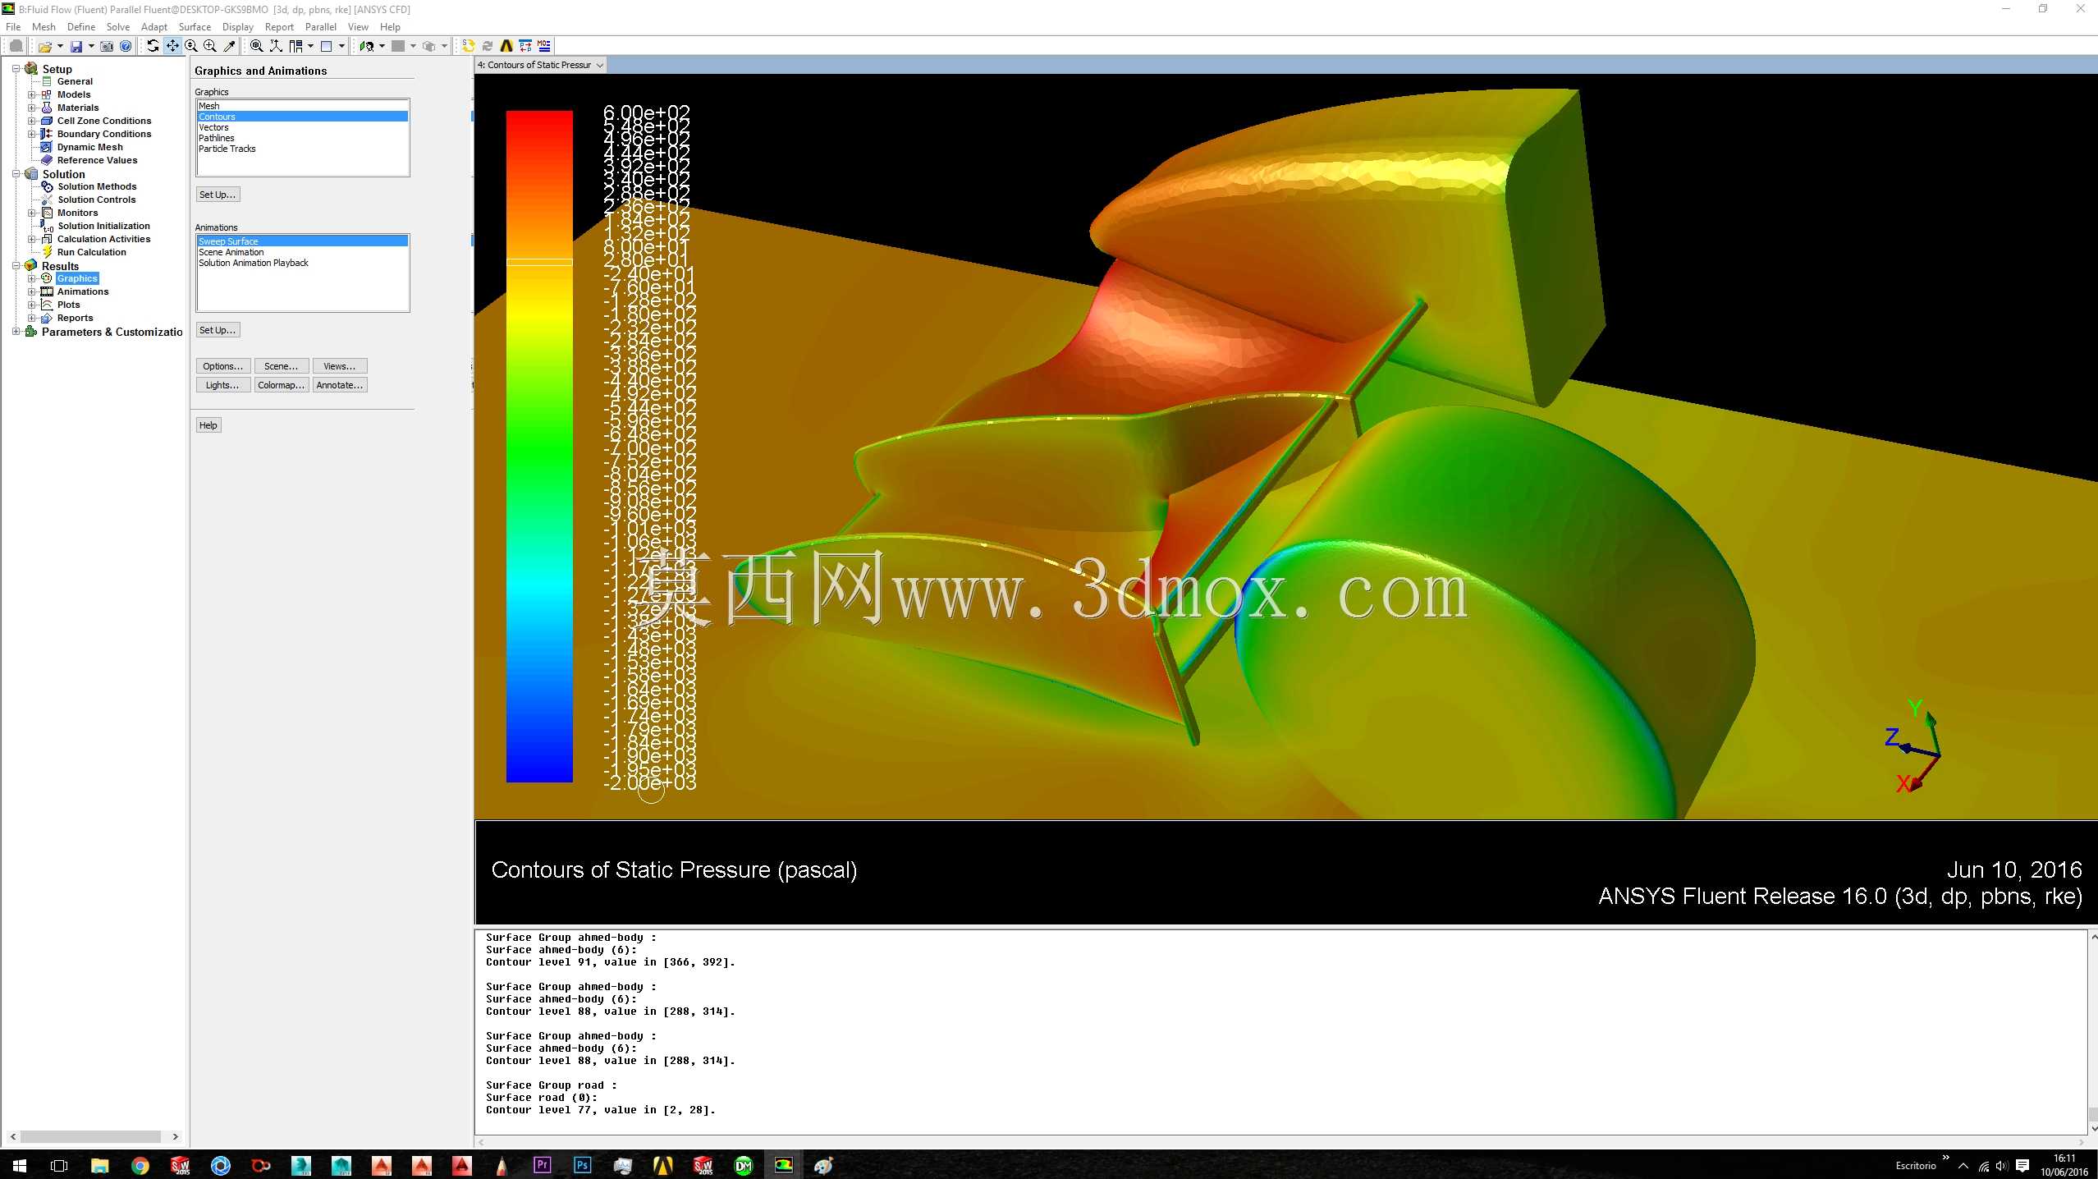Open the blue Help question mark icon
The width and height of the screenshot is (2098, 1179).
pos(126,46)
